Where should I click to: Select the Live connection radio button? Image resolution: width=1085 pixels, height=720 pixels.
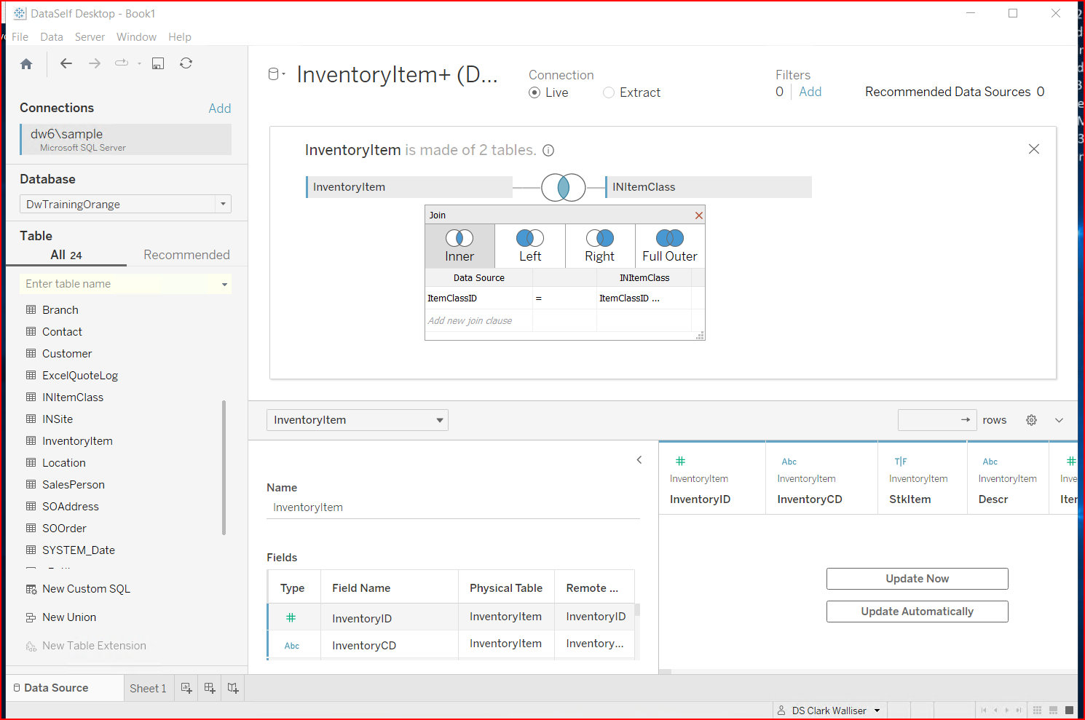[x=535, y=92]
